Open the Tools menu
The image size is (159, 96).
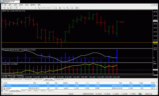[27, 5]
